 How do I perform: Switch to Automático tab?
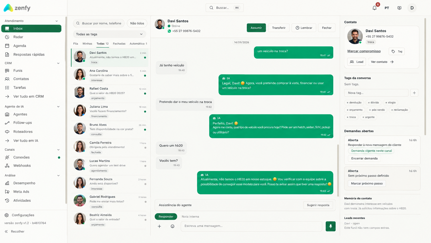(138, 44)
